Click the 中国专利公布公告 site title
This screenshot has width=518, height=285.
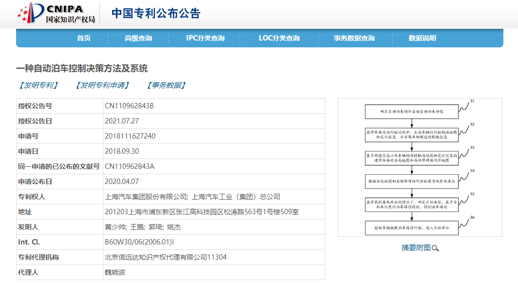156,13
